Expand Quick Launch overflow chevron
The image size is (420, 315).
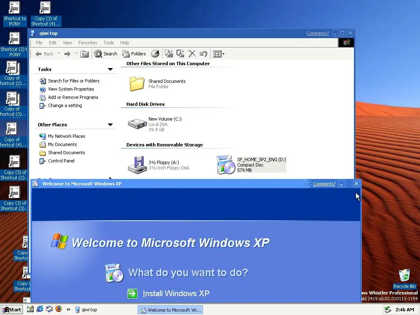pos(68,310)
